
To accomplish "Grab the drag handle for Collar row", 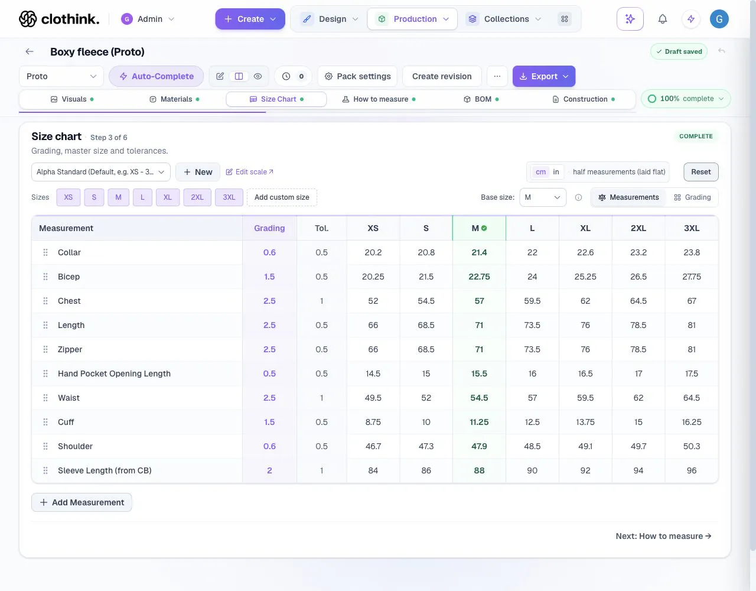I will coord(45,252).
